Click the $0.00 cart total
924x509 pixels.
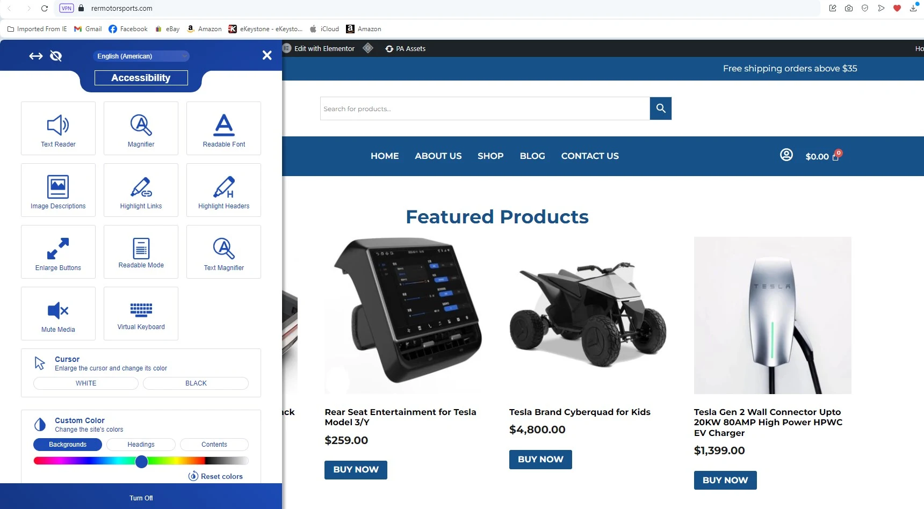click(x=817, y=157)
